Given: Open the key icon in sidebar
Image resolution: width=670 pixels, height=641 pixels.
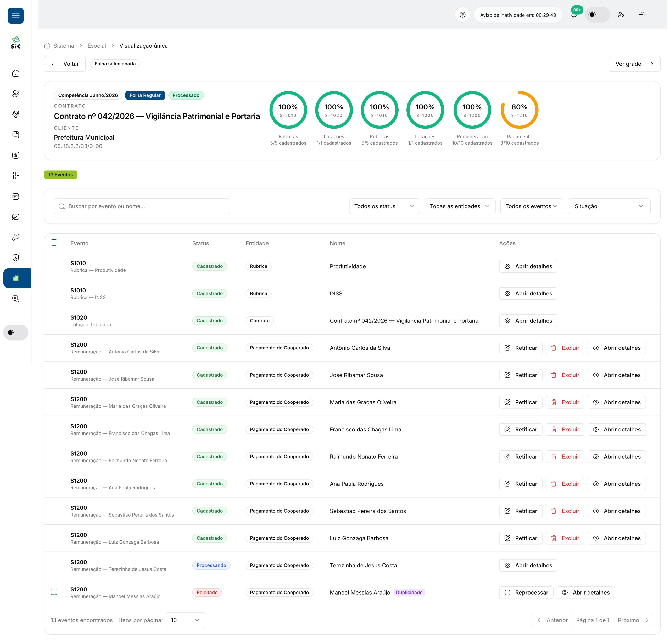Looking at the screenshot, I should (x=16, y=237).
